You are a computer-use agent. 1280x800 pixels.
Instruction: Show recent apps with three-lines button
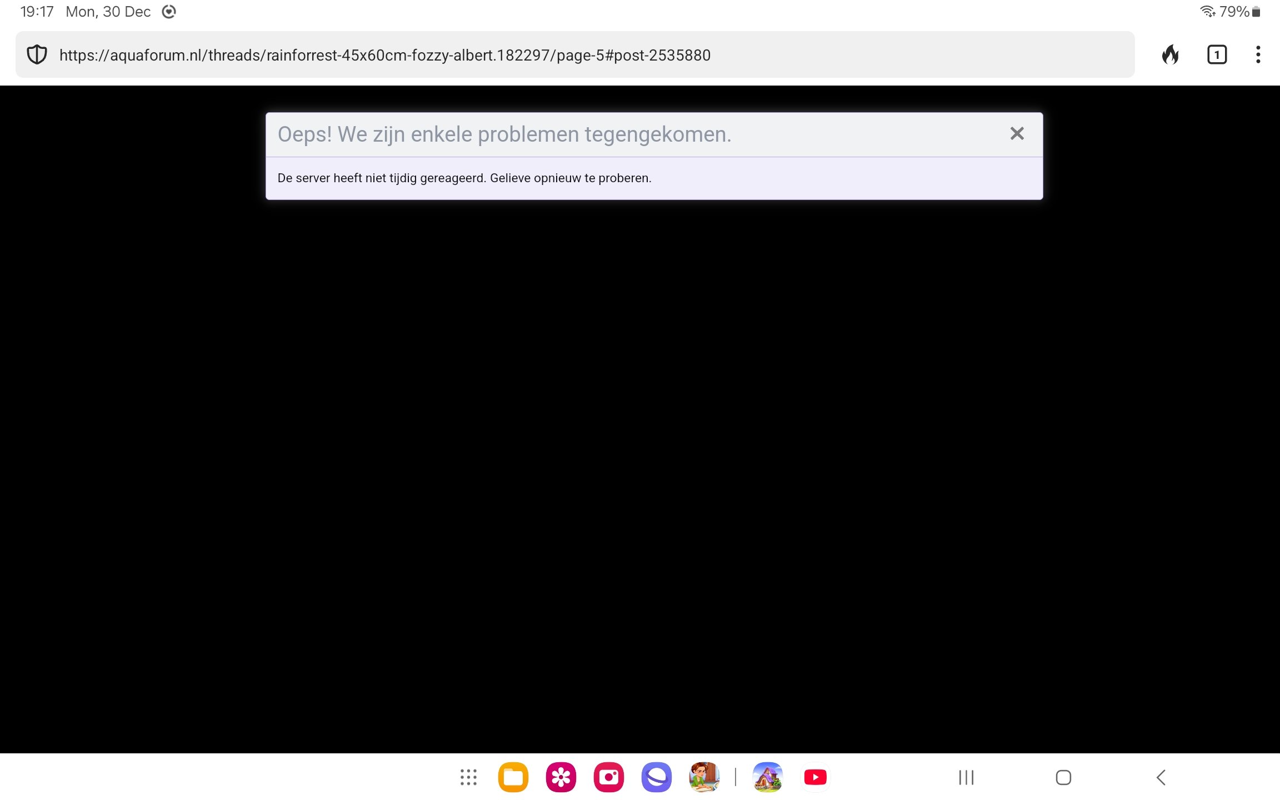pos(966,777)
